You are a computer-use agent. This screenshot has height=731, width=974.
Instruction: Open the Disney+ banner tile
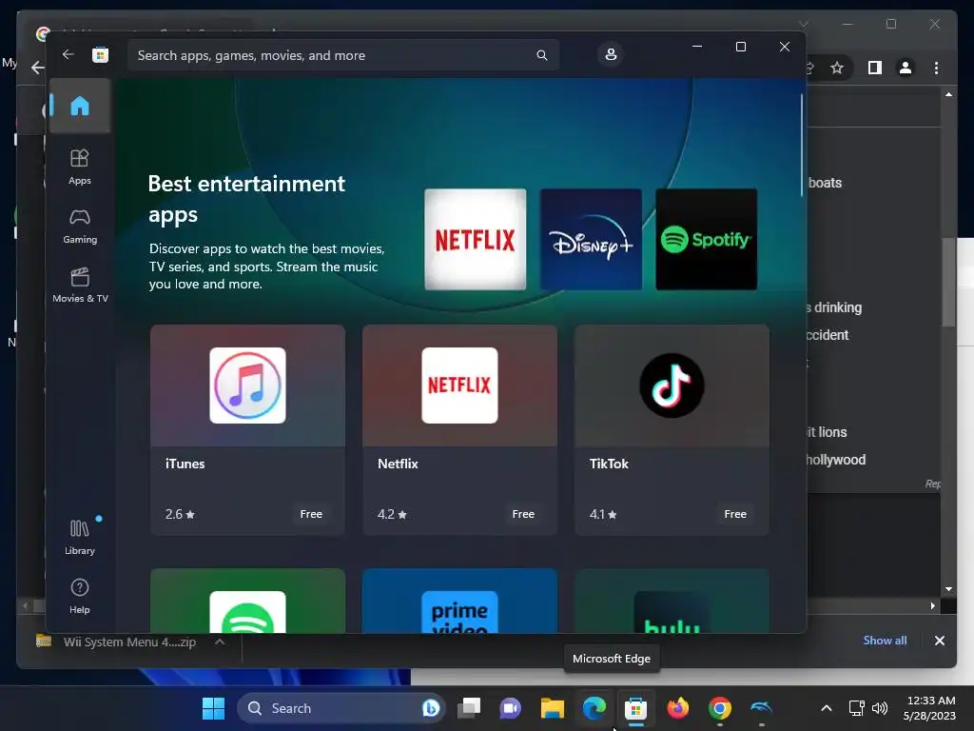coord(591,239)
